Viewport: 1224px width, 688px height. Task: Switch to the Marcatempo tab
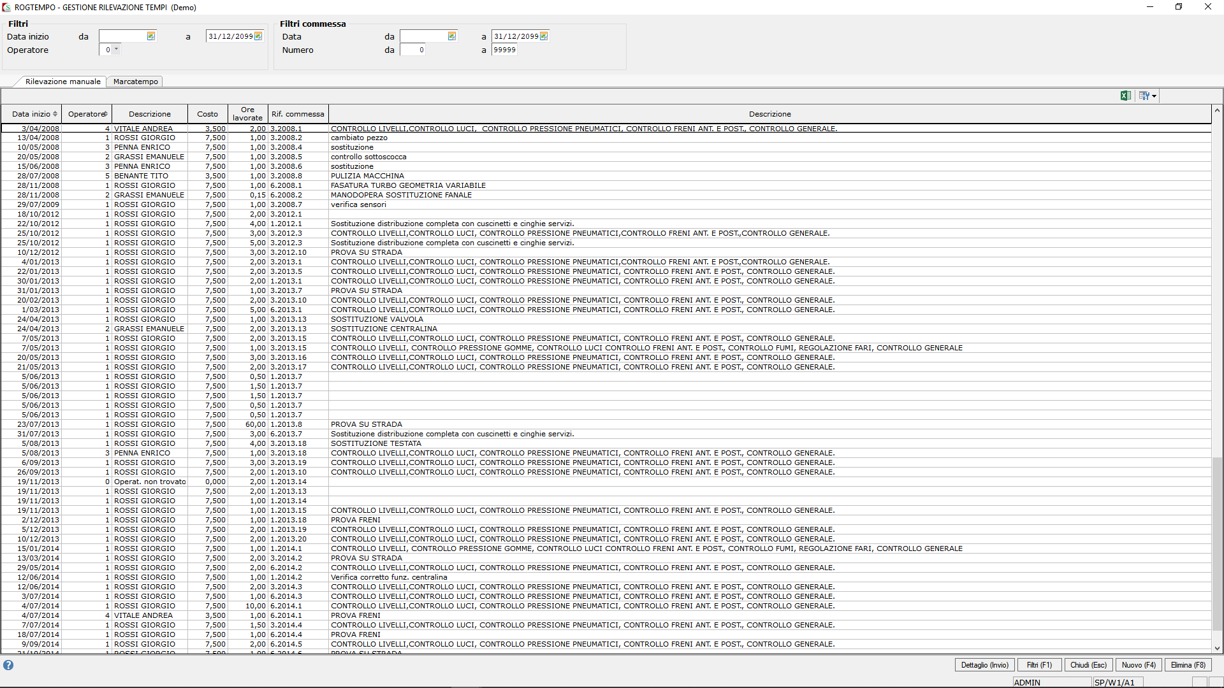[135, 82]
